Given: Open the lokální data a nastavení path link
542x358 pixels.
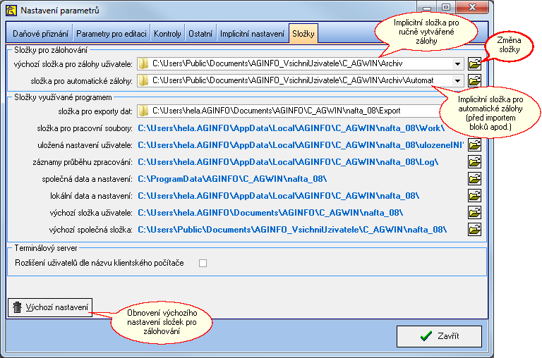Looking at the screenshot, I should click(279, 196).
